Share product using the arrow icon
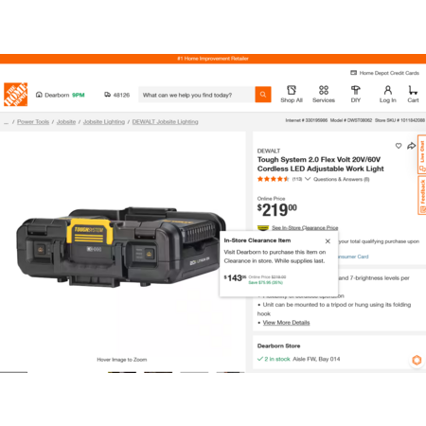 (411, 146)
